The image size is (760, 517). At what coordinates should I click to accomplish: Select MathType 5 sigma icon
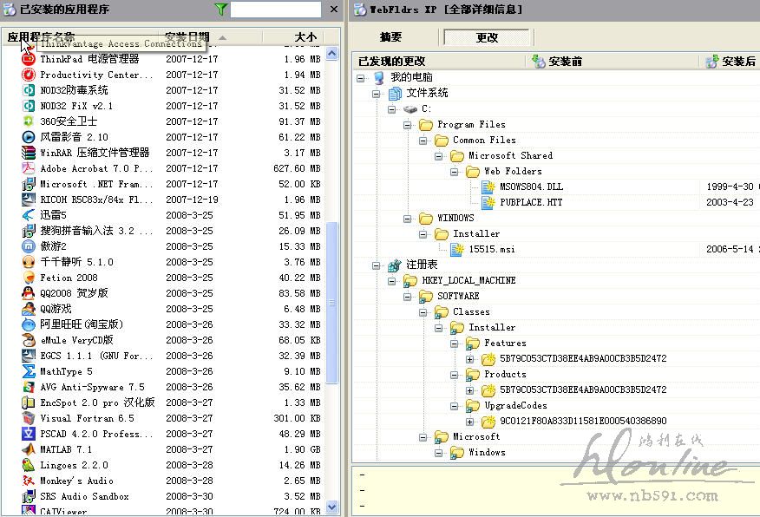pos(29,371)
